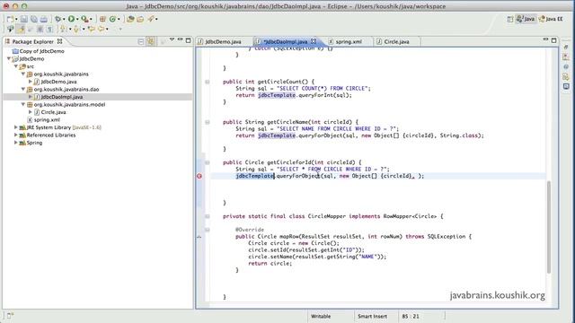Open Package Explorer view menu triangle

click(172, 39)
